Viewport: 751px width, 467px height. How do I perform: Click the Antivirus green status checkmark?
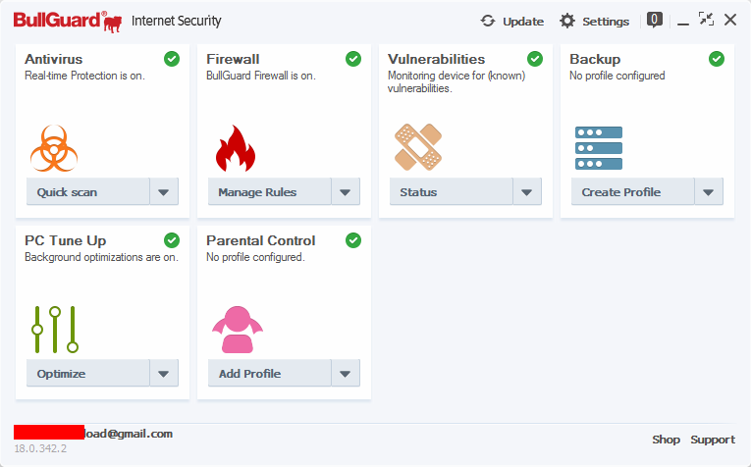coord(172,59)
